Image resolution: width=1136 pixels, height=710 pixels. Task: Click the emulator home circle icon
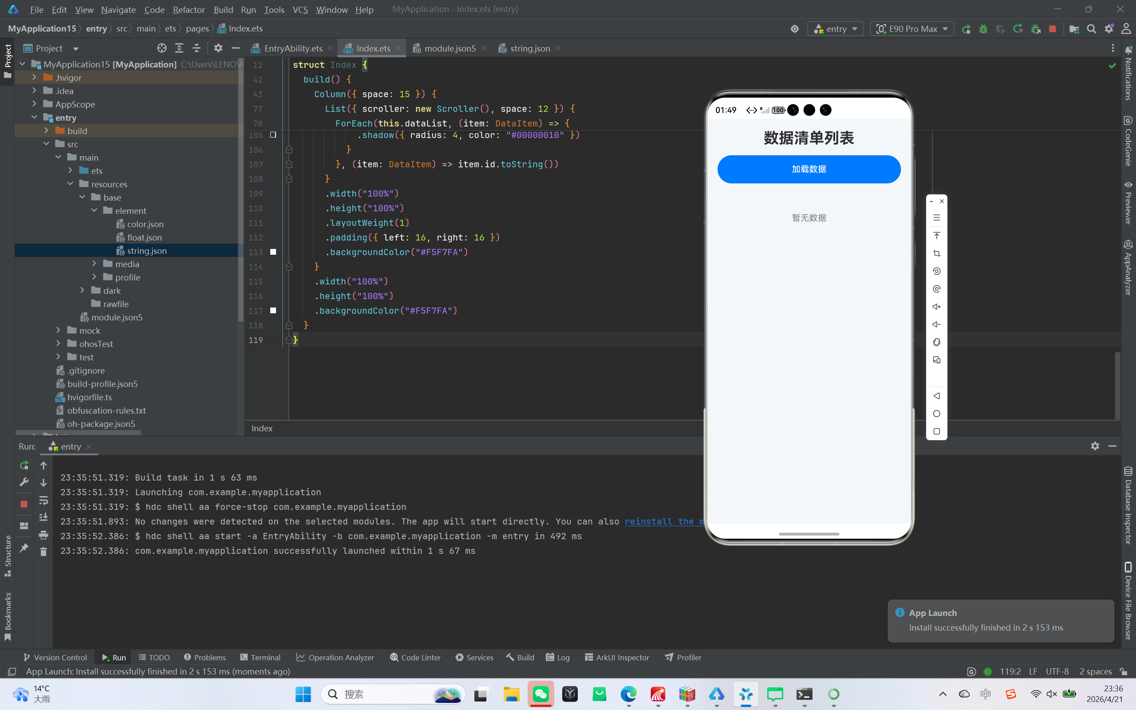pos(936,414)
